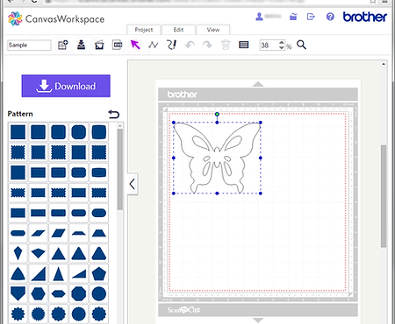Screen dimensions: 395x324
Task: Click the undo arrow
Action: tap(190, 45)
